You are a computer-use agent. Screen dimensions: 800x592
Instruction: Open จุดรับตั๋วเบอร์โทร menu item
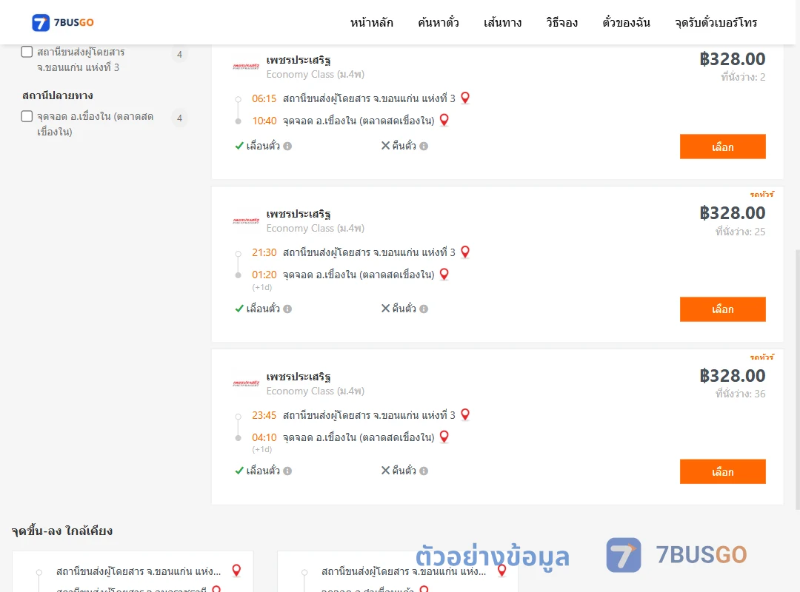[x=716, y=22]
